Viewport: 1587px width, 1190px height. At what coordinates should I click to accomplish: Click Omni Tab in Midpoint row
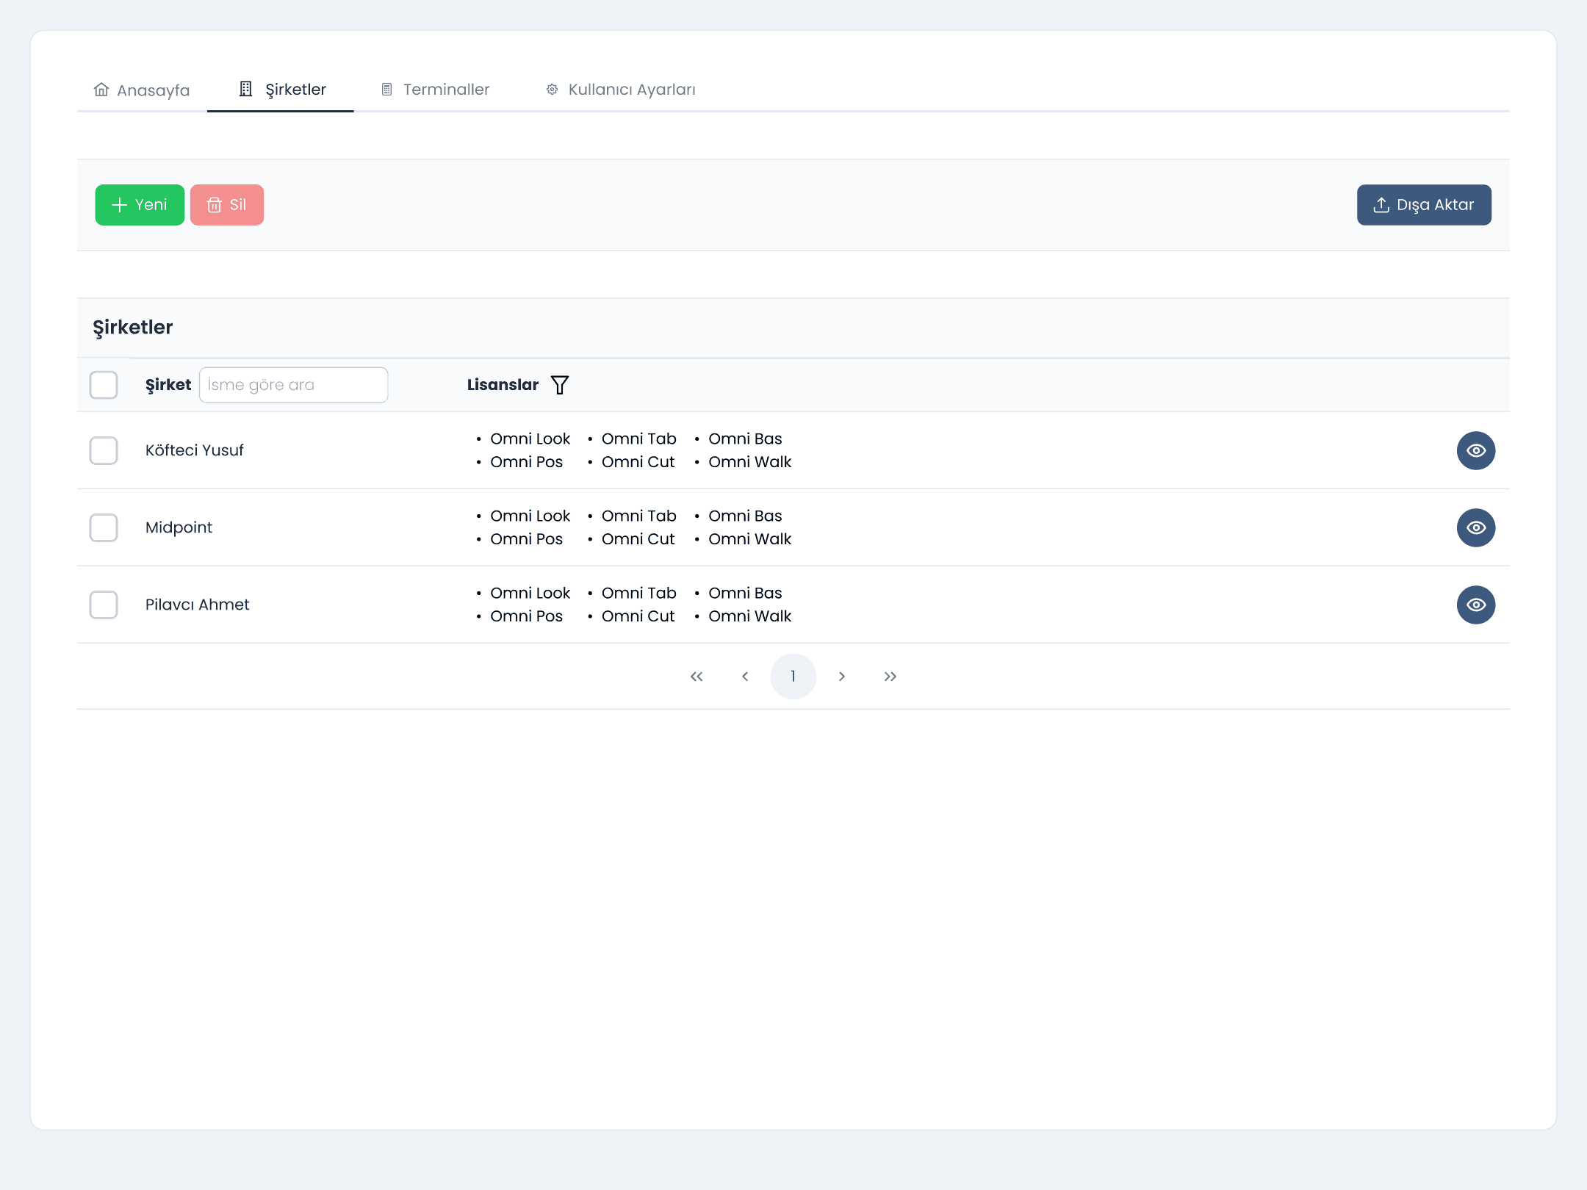point(639,516)
